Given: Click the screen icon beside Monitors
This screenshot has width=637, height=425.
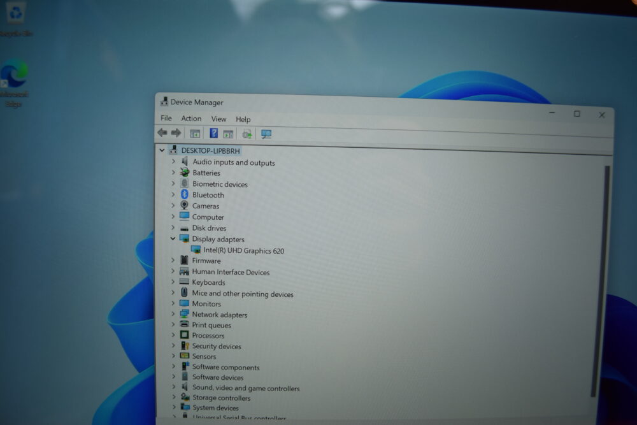Looking at the screenshot, I should tap(184, 303).
